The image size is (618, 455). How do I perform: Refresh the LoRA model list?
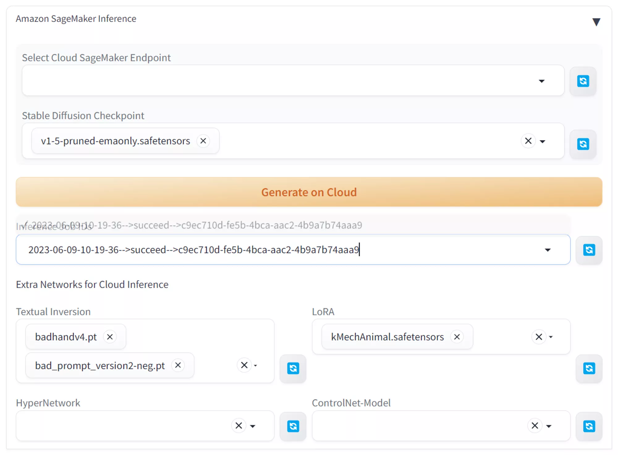589,368
